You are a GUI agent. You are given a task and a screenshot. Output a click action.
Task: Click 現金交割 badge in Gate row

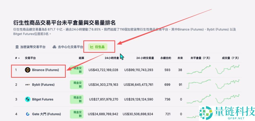pos(76,114)
